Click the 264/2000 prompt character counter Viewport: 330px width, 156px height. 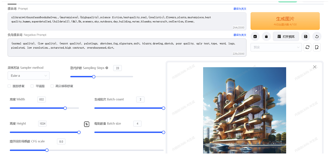(x=238, y=28)
